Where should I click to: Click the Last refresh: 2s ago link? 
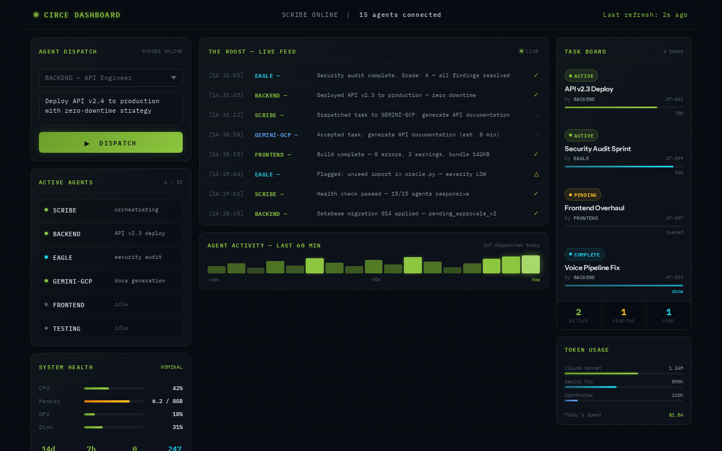point(645,15)
